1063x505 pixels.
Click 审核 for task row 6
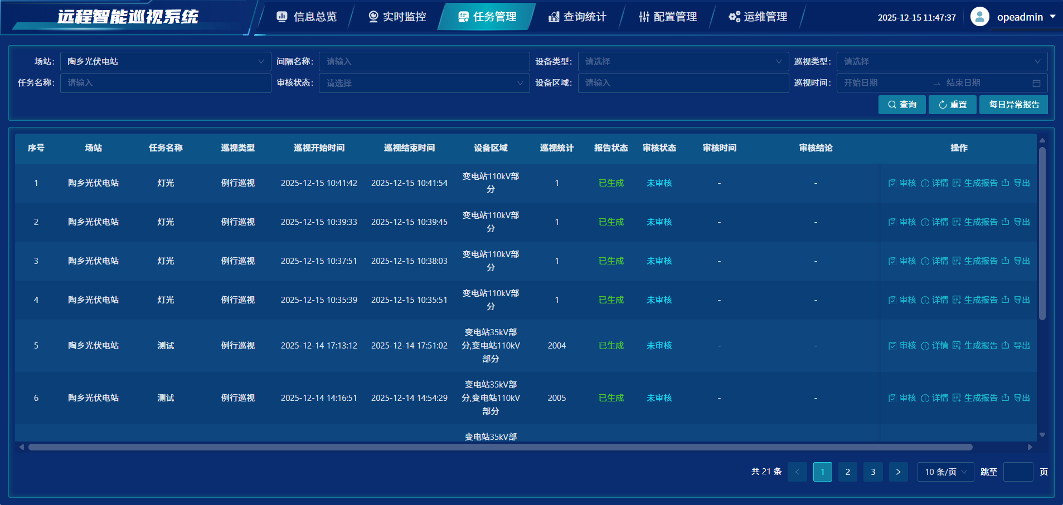[902, 398]
